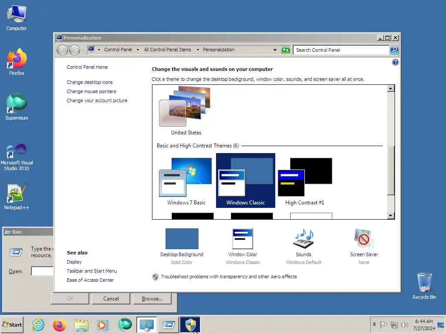Click the forward navigation arrow
The image size is (446, 334).
[74, 50]
